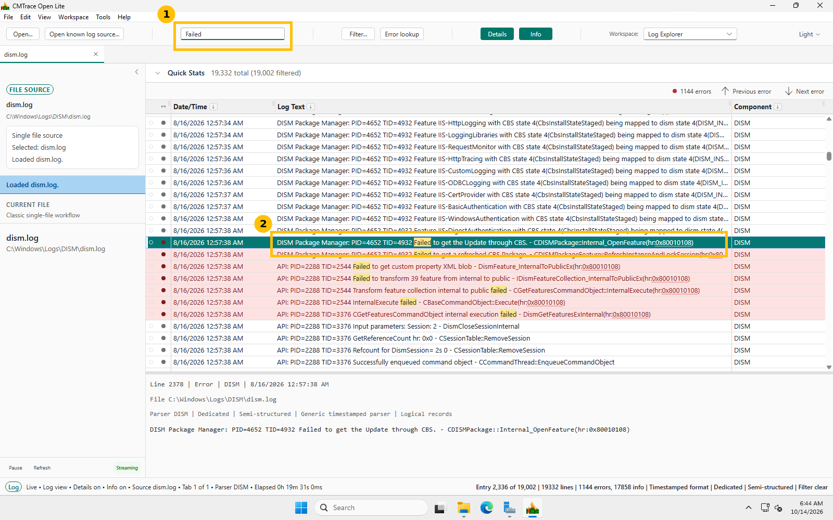Click Refresh in the sidebar
Screen dimensions: 833x520
click(x=42, y=468)
